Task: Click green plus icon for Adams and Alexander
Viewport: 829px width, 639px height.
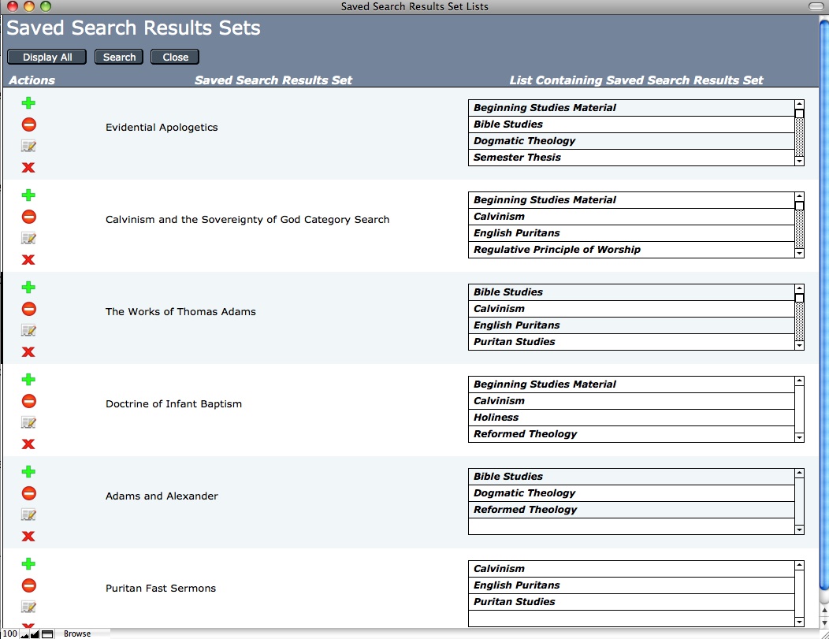Action: (x=28, y=472)
